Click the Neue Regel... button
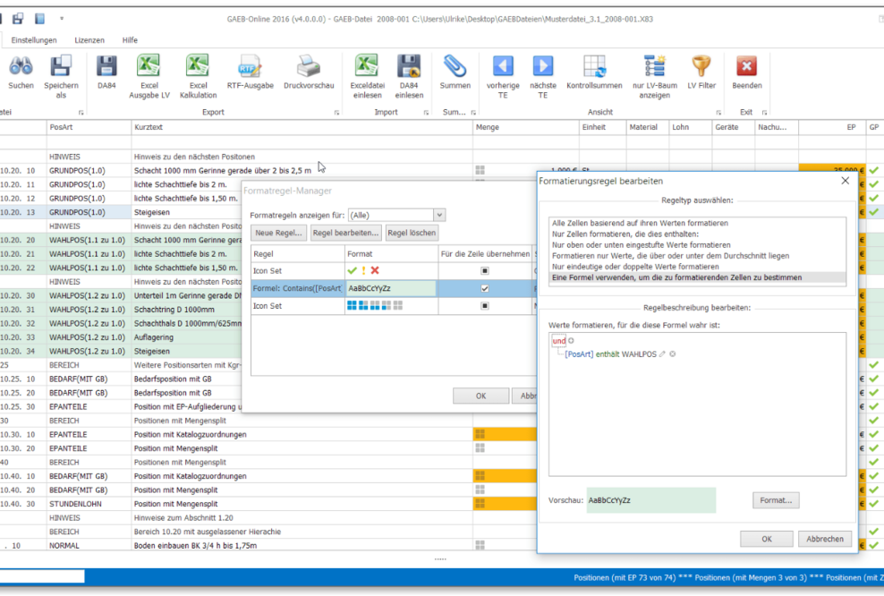Screen dimensions: 884x596 pyautogui.click(x=278, y=233)
